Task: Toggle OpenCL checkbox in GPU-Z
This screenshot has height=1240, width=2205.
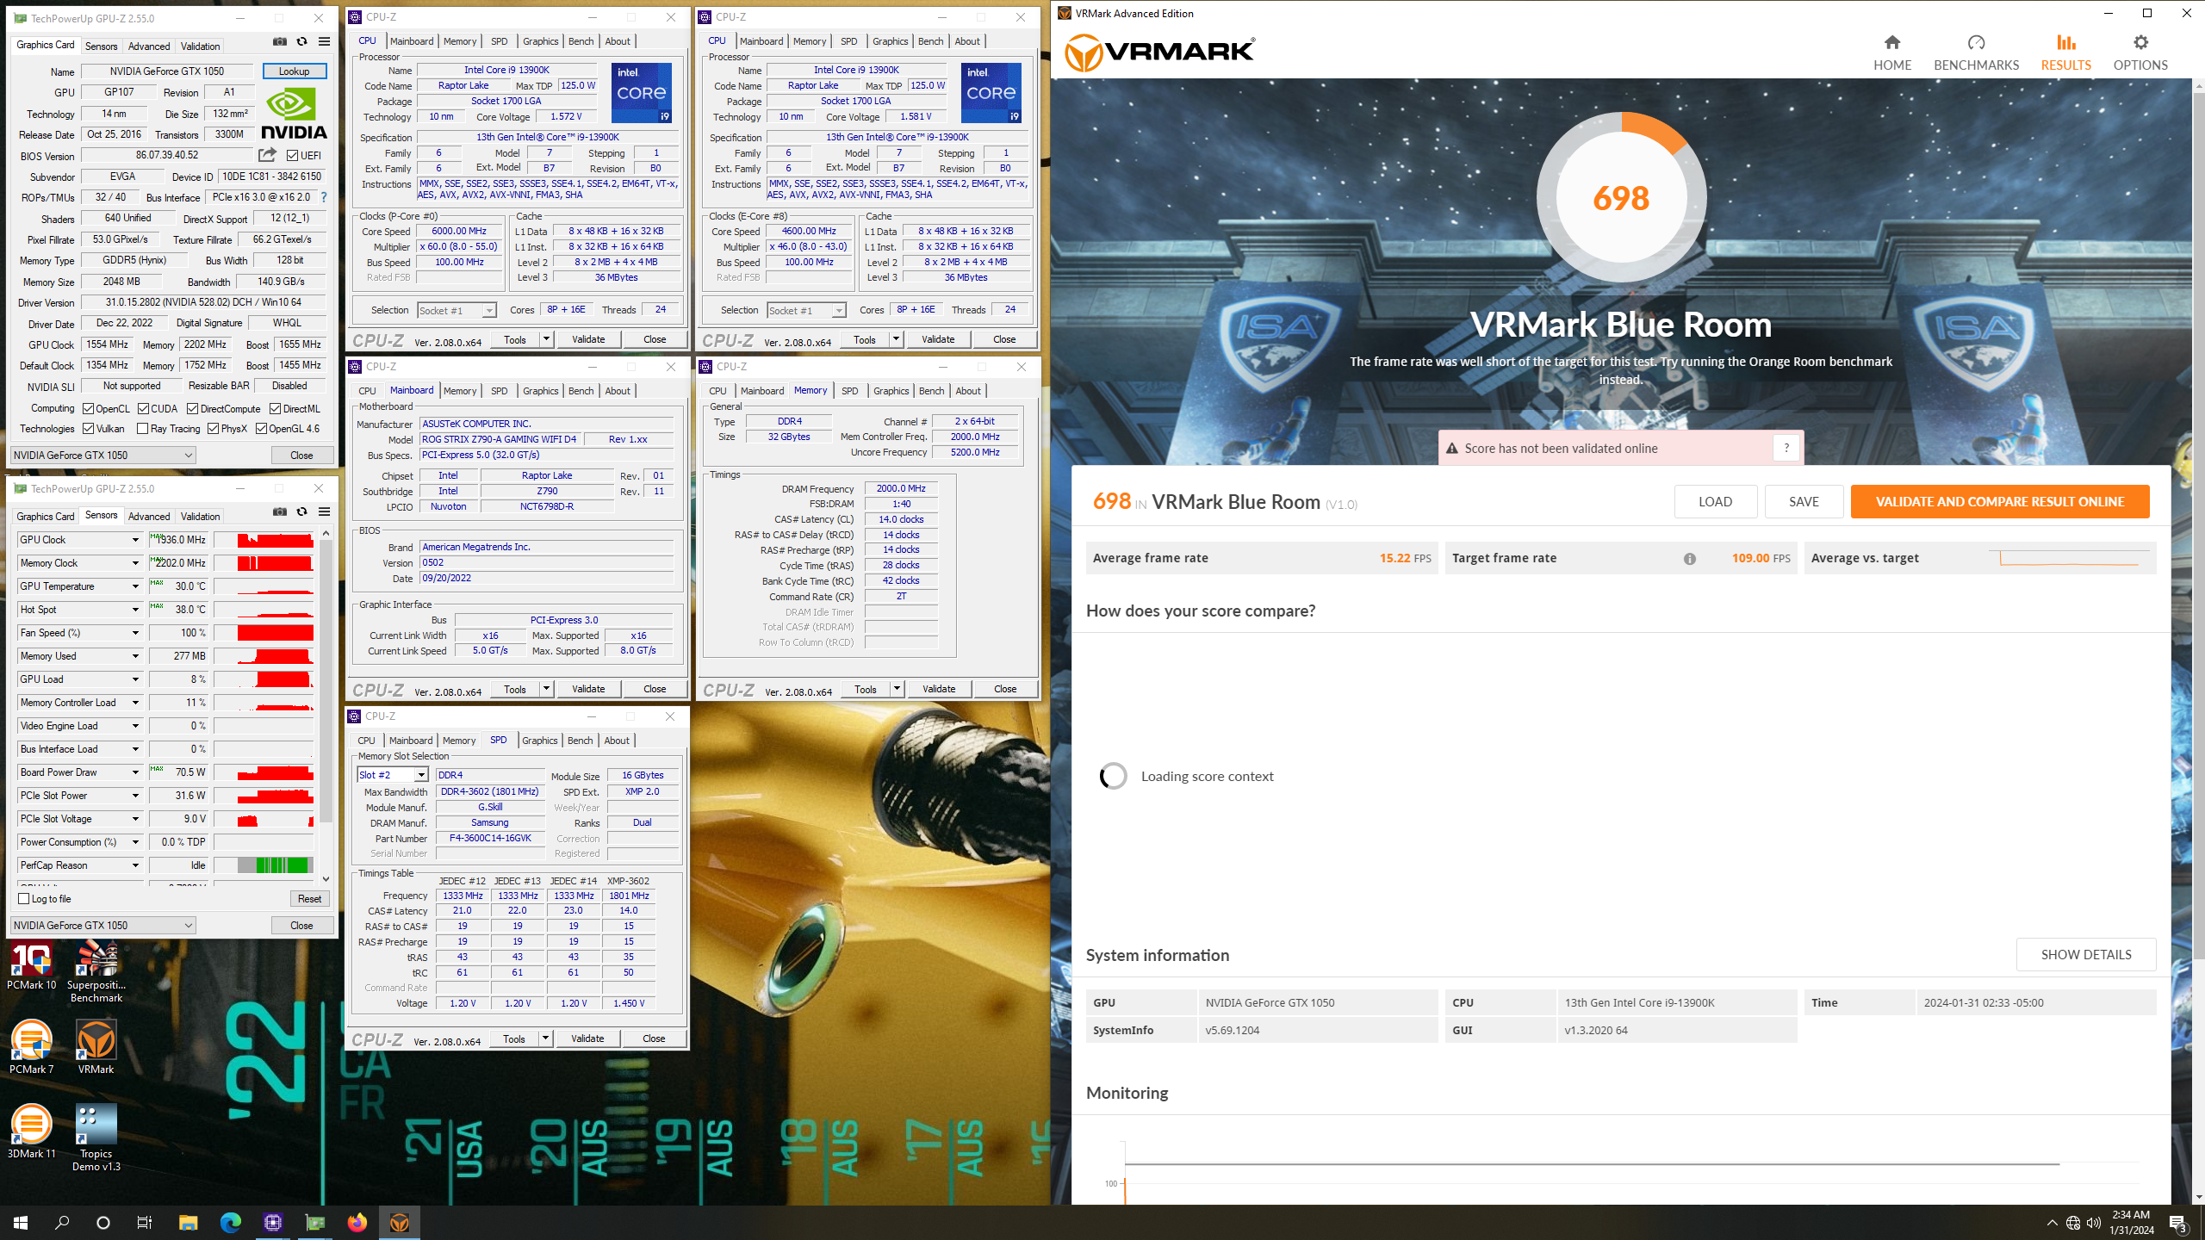Action: click(88, 409)
